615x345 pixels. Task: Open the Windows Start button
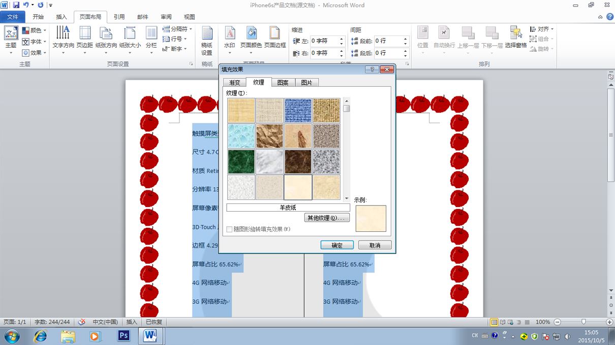click(x=11, y=336)
